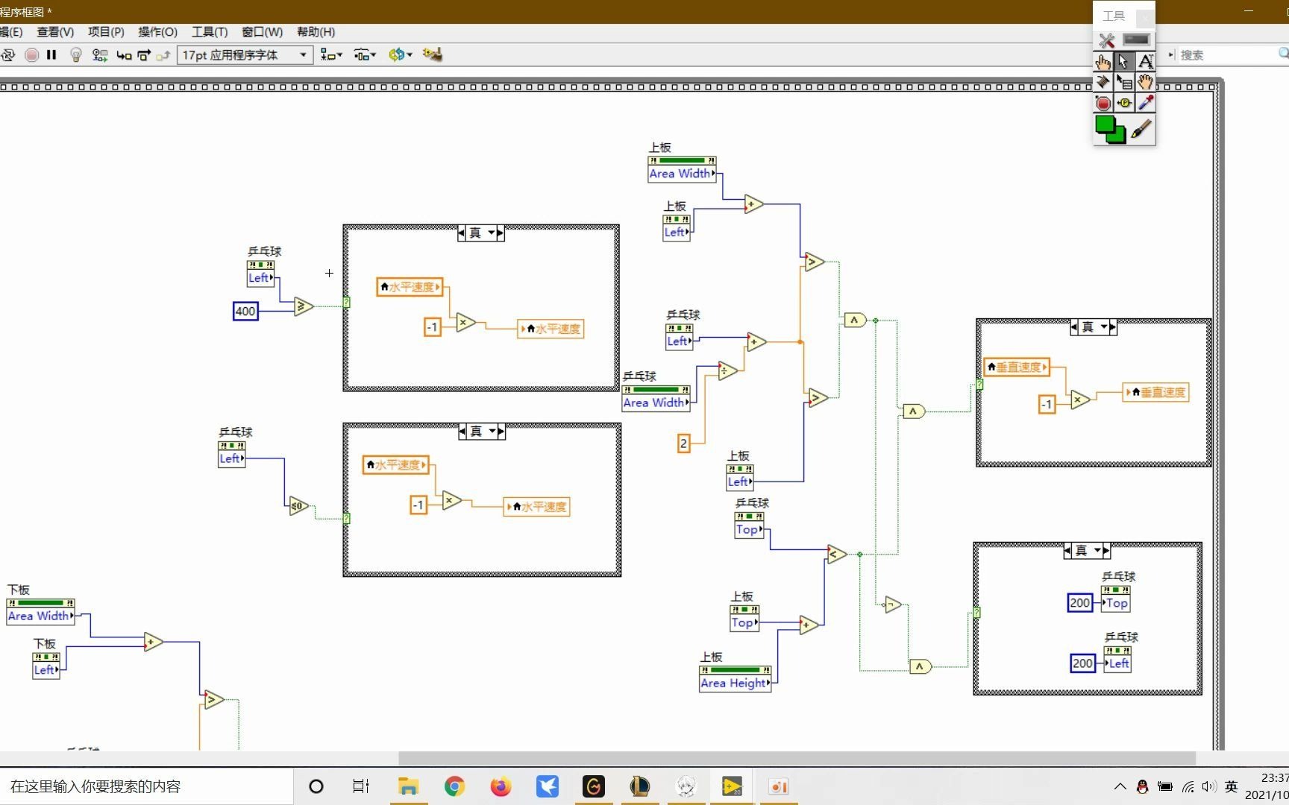Open the tools wrench icon in palette

(1106, 40)
